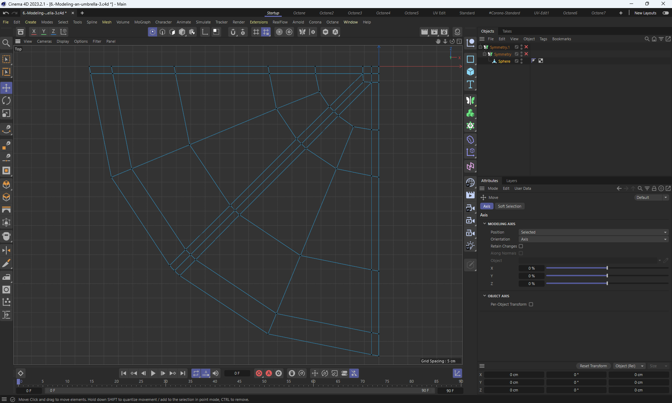This screenshot has width=672, height=403.
Task: Switch to the Takes tab
Action: pos(507,31)
